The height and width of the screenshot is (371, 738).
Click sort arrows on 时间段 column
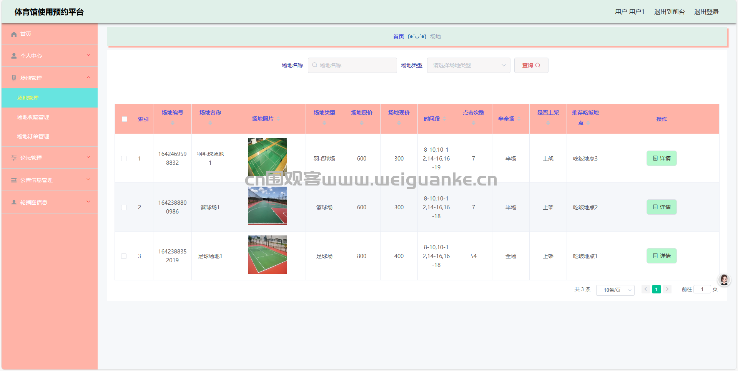tap(444, 119)
